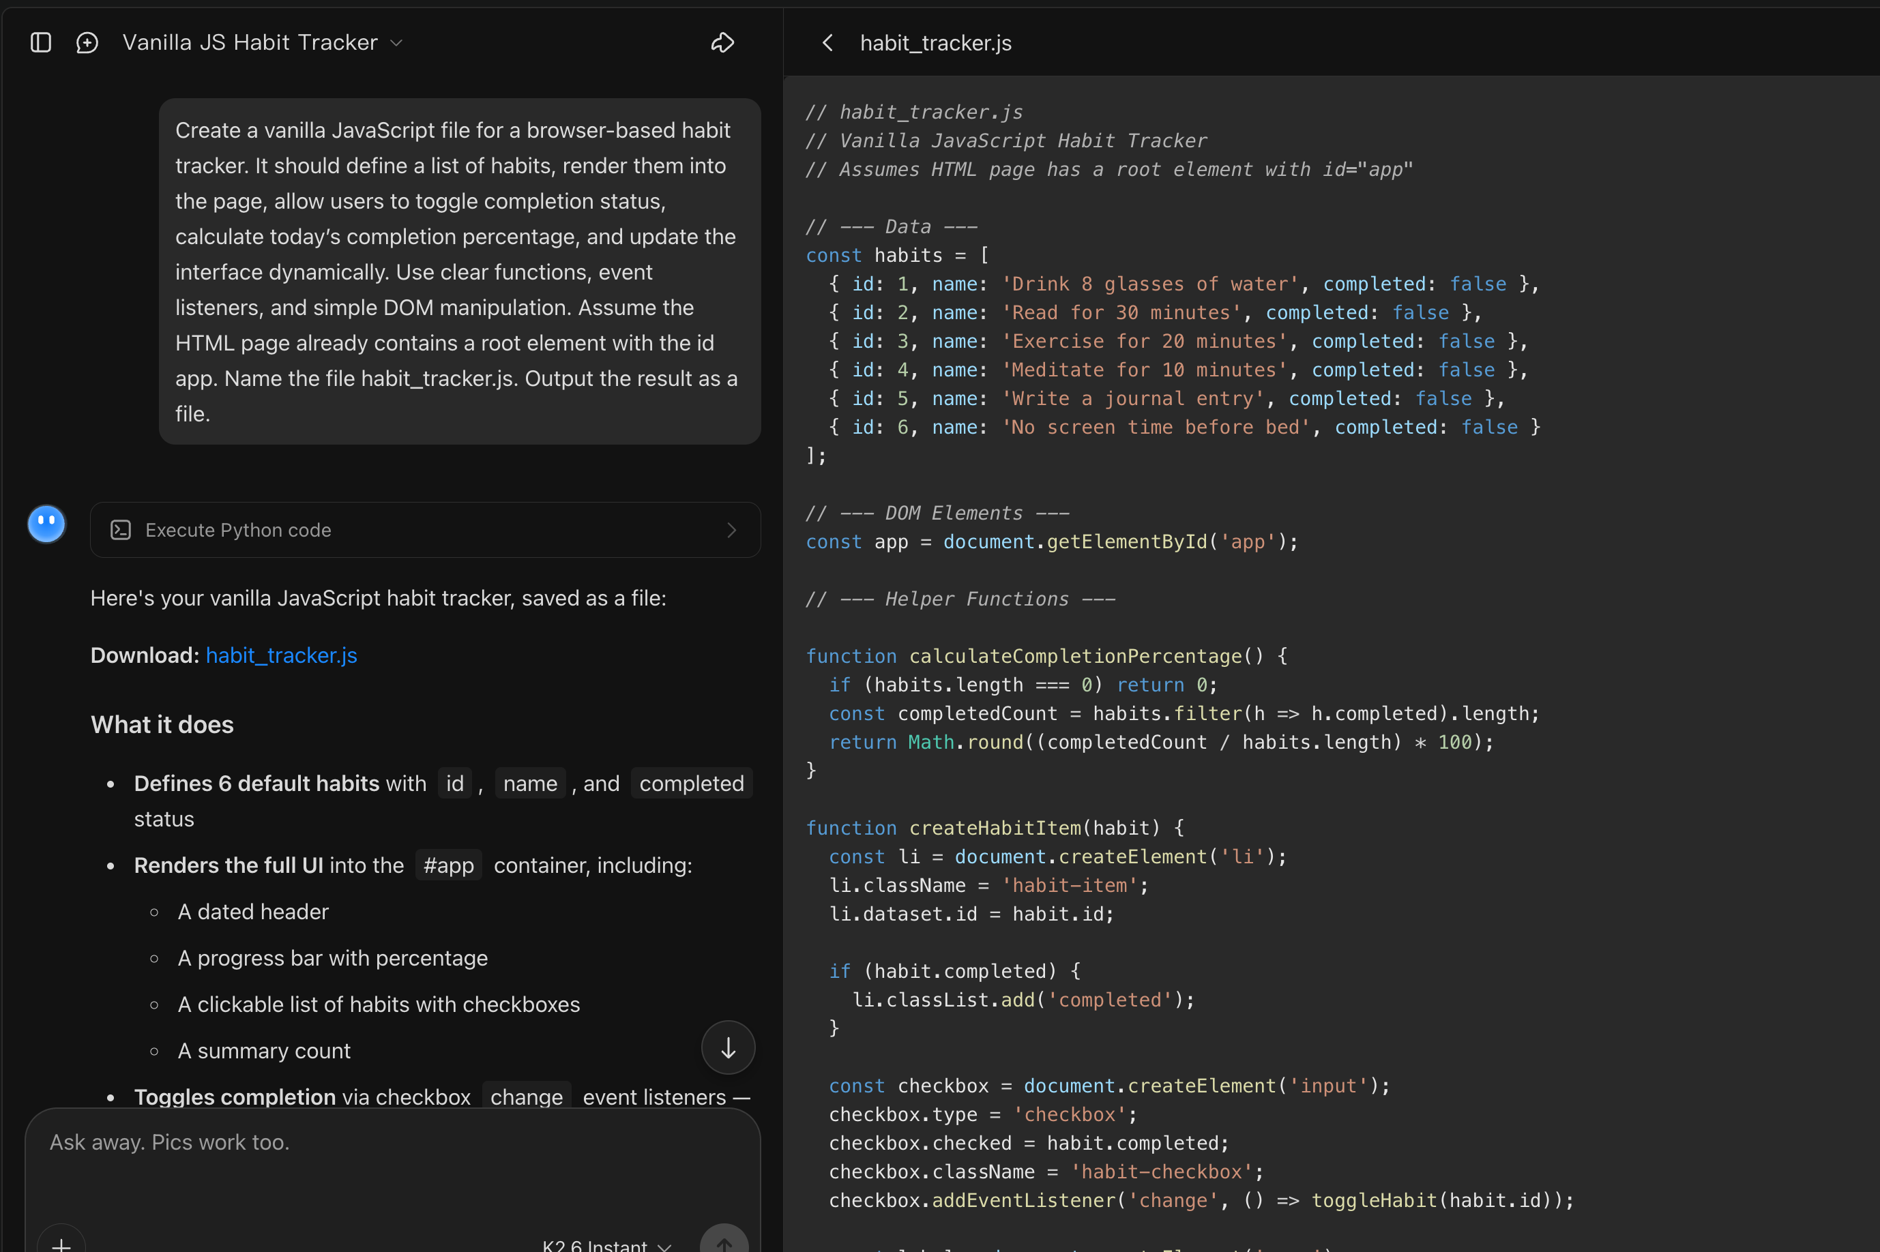This screenshot has height=1252, width=1880.
Task: Expand the Execute Python code step
Action: pyautogui.click(x=425, y=529)
